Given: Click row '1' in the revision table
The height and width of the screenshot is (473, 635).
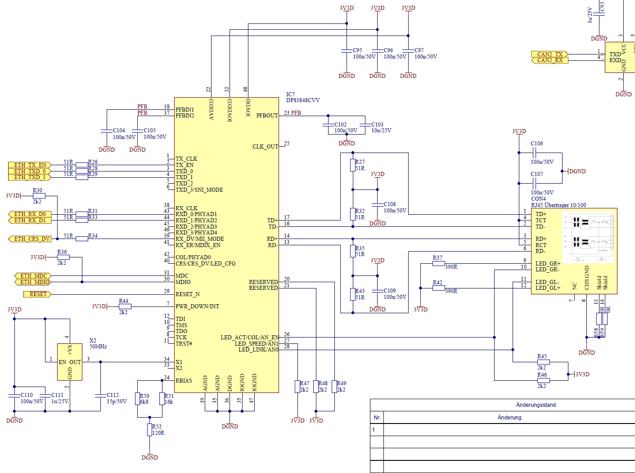Looking at the screenshot, I should coord(502,430).
